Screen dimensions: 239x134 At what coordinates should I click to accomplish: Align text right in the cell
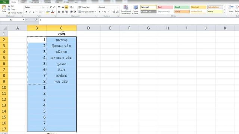[x=66, y=12]
